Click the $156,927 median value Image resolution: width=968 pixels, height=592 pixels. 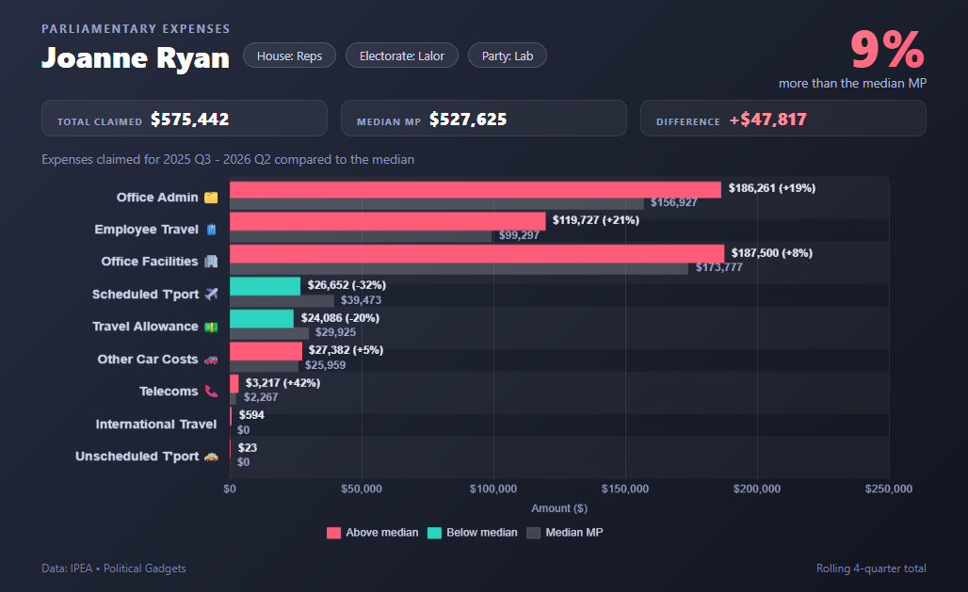[673, 202]
